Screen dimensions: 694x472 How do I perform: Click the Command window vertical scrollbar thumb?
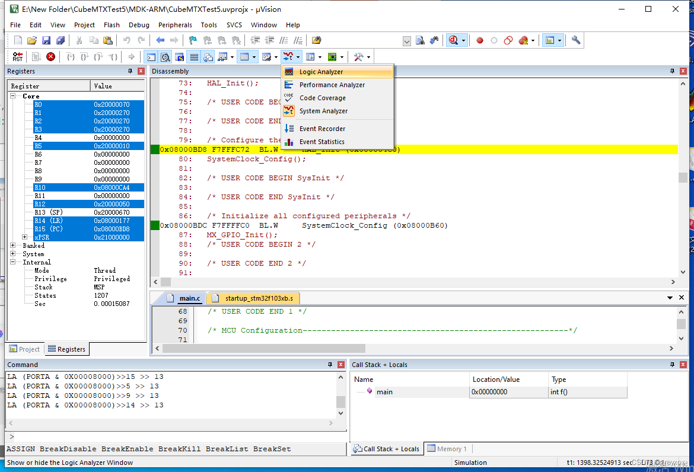pyautogui.click(x=340, y=401)
